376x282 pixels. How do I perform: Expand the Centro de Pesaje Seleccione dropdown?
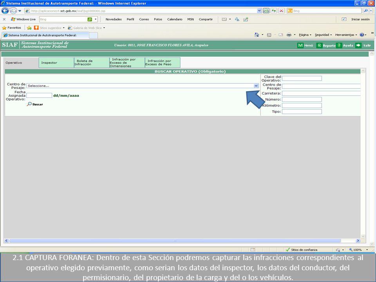[x=143, y=86]
